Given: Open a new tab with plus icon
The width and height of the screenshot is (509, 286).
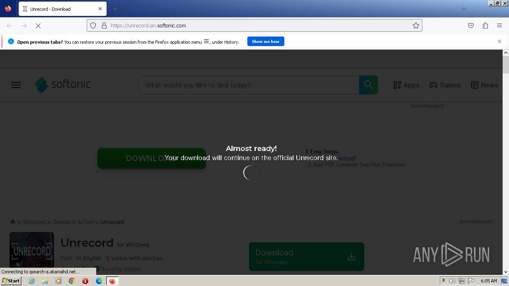Looking at the screenshot, I should pos(115,9).
